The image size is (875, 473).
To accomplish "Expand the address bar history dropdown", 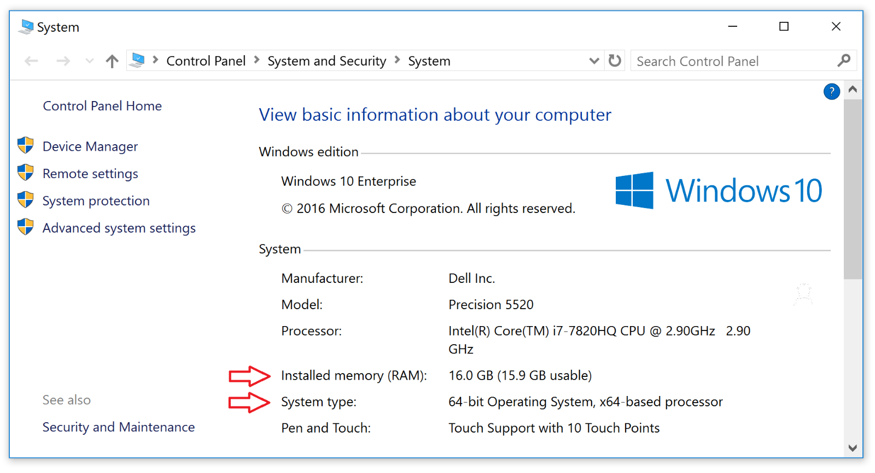I will (x=594, y=61).
